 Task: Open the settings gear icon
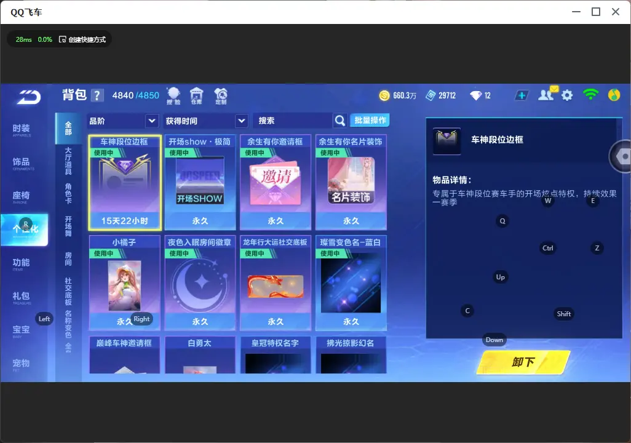coord(567,95)
